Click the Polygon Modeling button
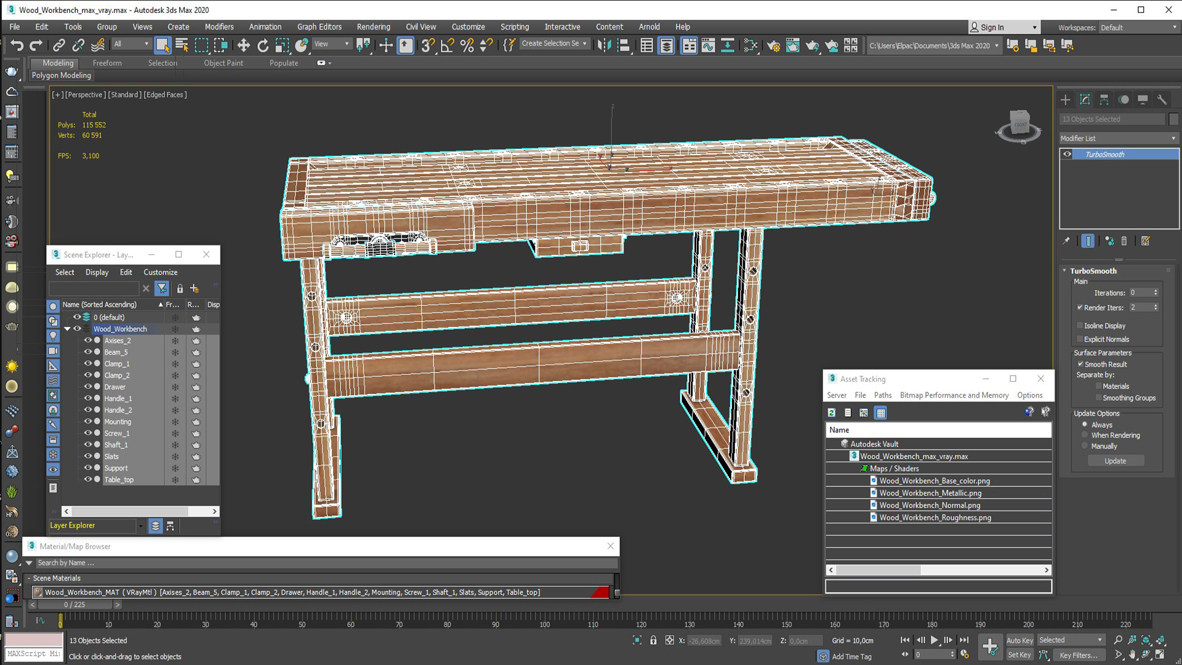 point(62,75)
